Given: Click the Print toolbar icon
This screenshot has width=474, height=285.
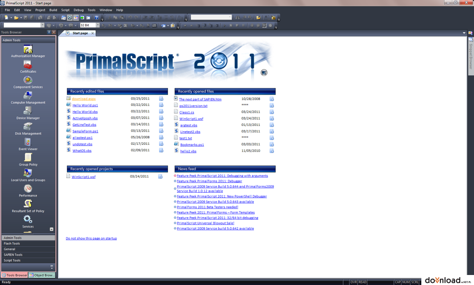Looking at the screenshot, I should [48, 17].
